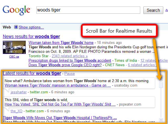Open the jessharter Twitter profile link
This screenshot has height=124, width=168.
pos(19,92)
